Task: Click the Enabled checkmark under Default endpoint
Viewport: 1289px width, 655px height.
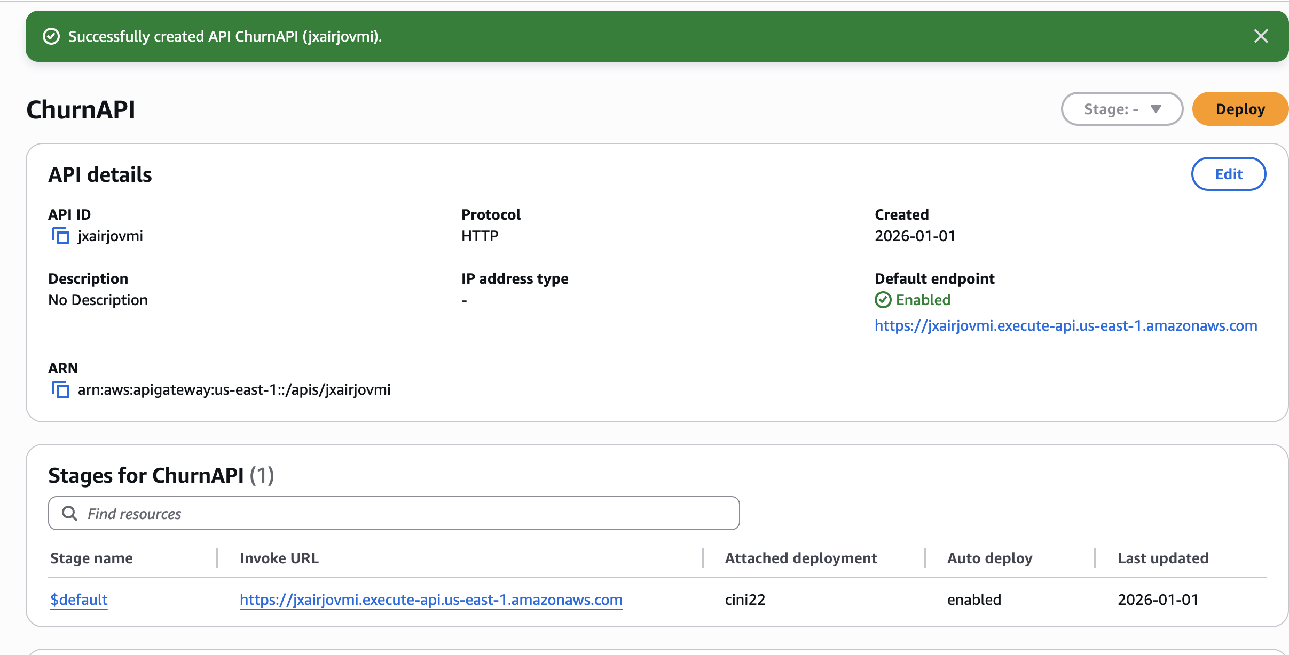Action: (884, 300)
